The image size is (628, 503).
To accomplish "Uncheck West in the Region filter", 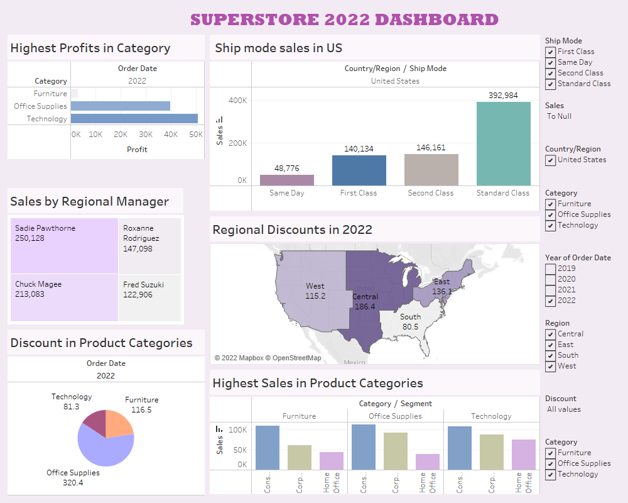I will 550,367.
